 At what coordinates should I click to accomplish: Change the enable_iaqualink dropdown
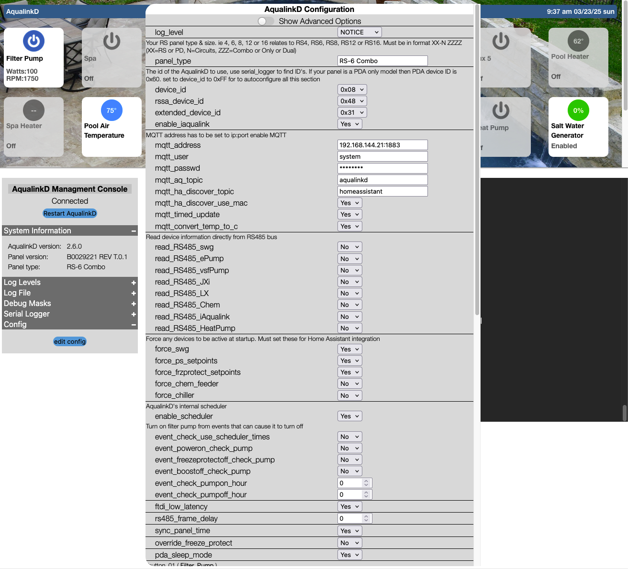(349, 124)
